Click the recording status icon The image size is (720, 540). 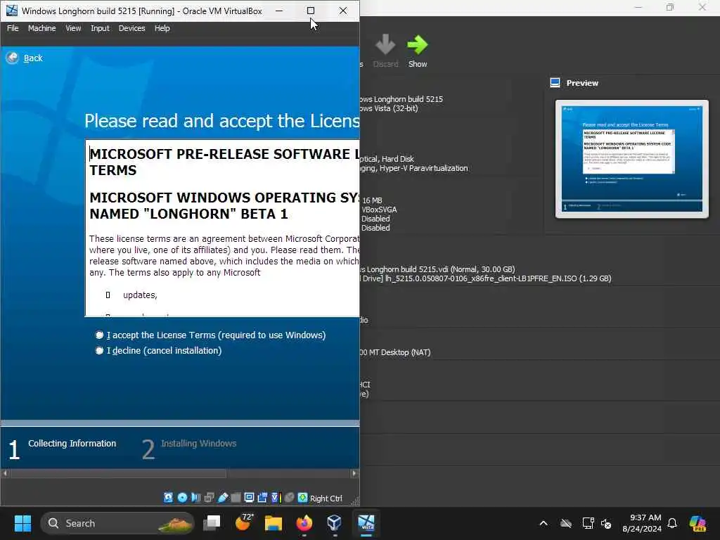[x=263, y=498]
